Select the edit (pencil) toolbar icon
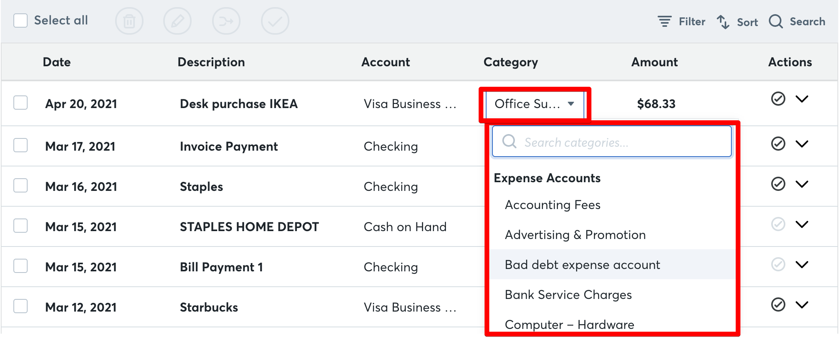This screenshot has width=839, height=338. point(178,21)
